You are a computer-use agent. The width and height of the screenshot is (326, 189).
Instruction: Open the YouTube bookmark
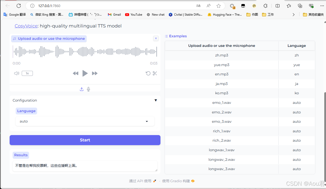pyautogui.click(x=134, y=15)
